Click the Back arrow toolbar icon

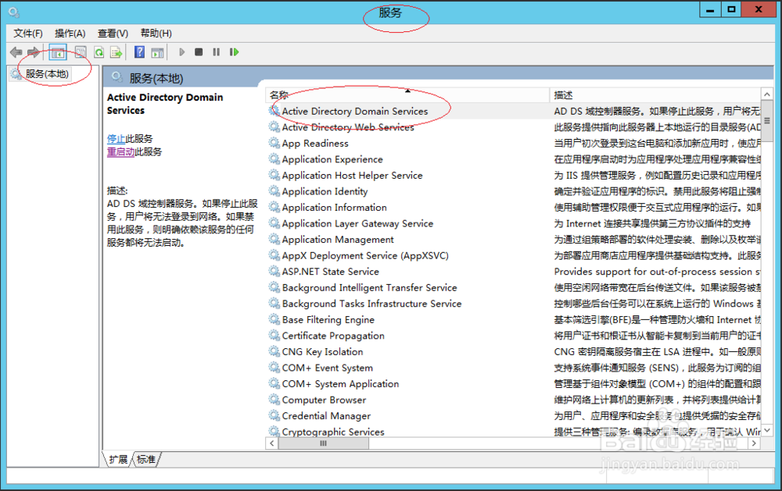[x=16, y=52]
